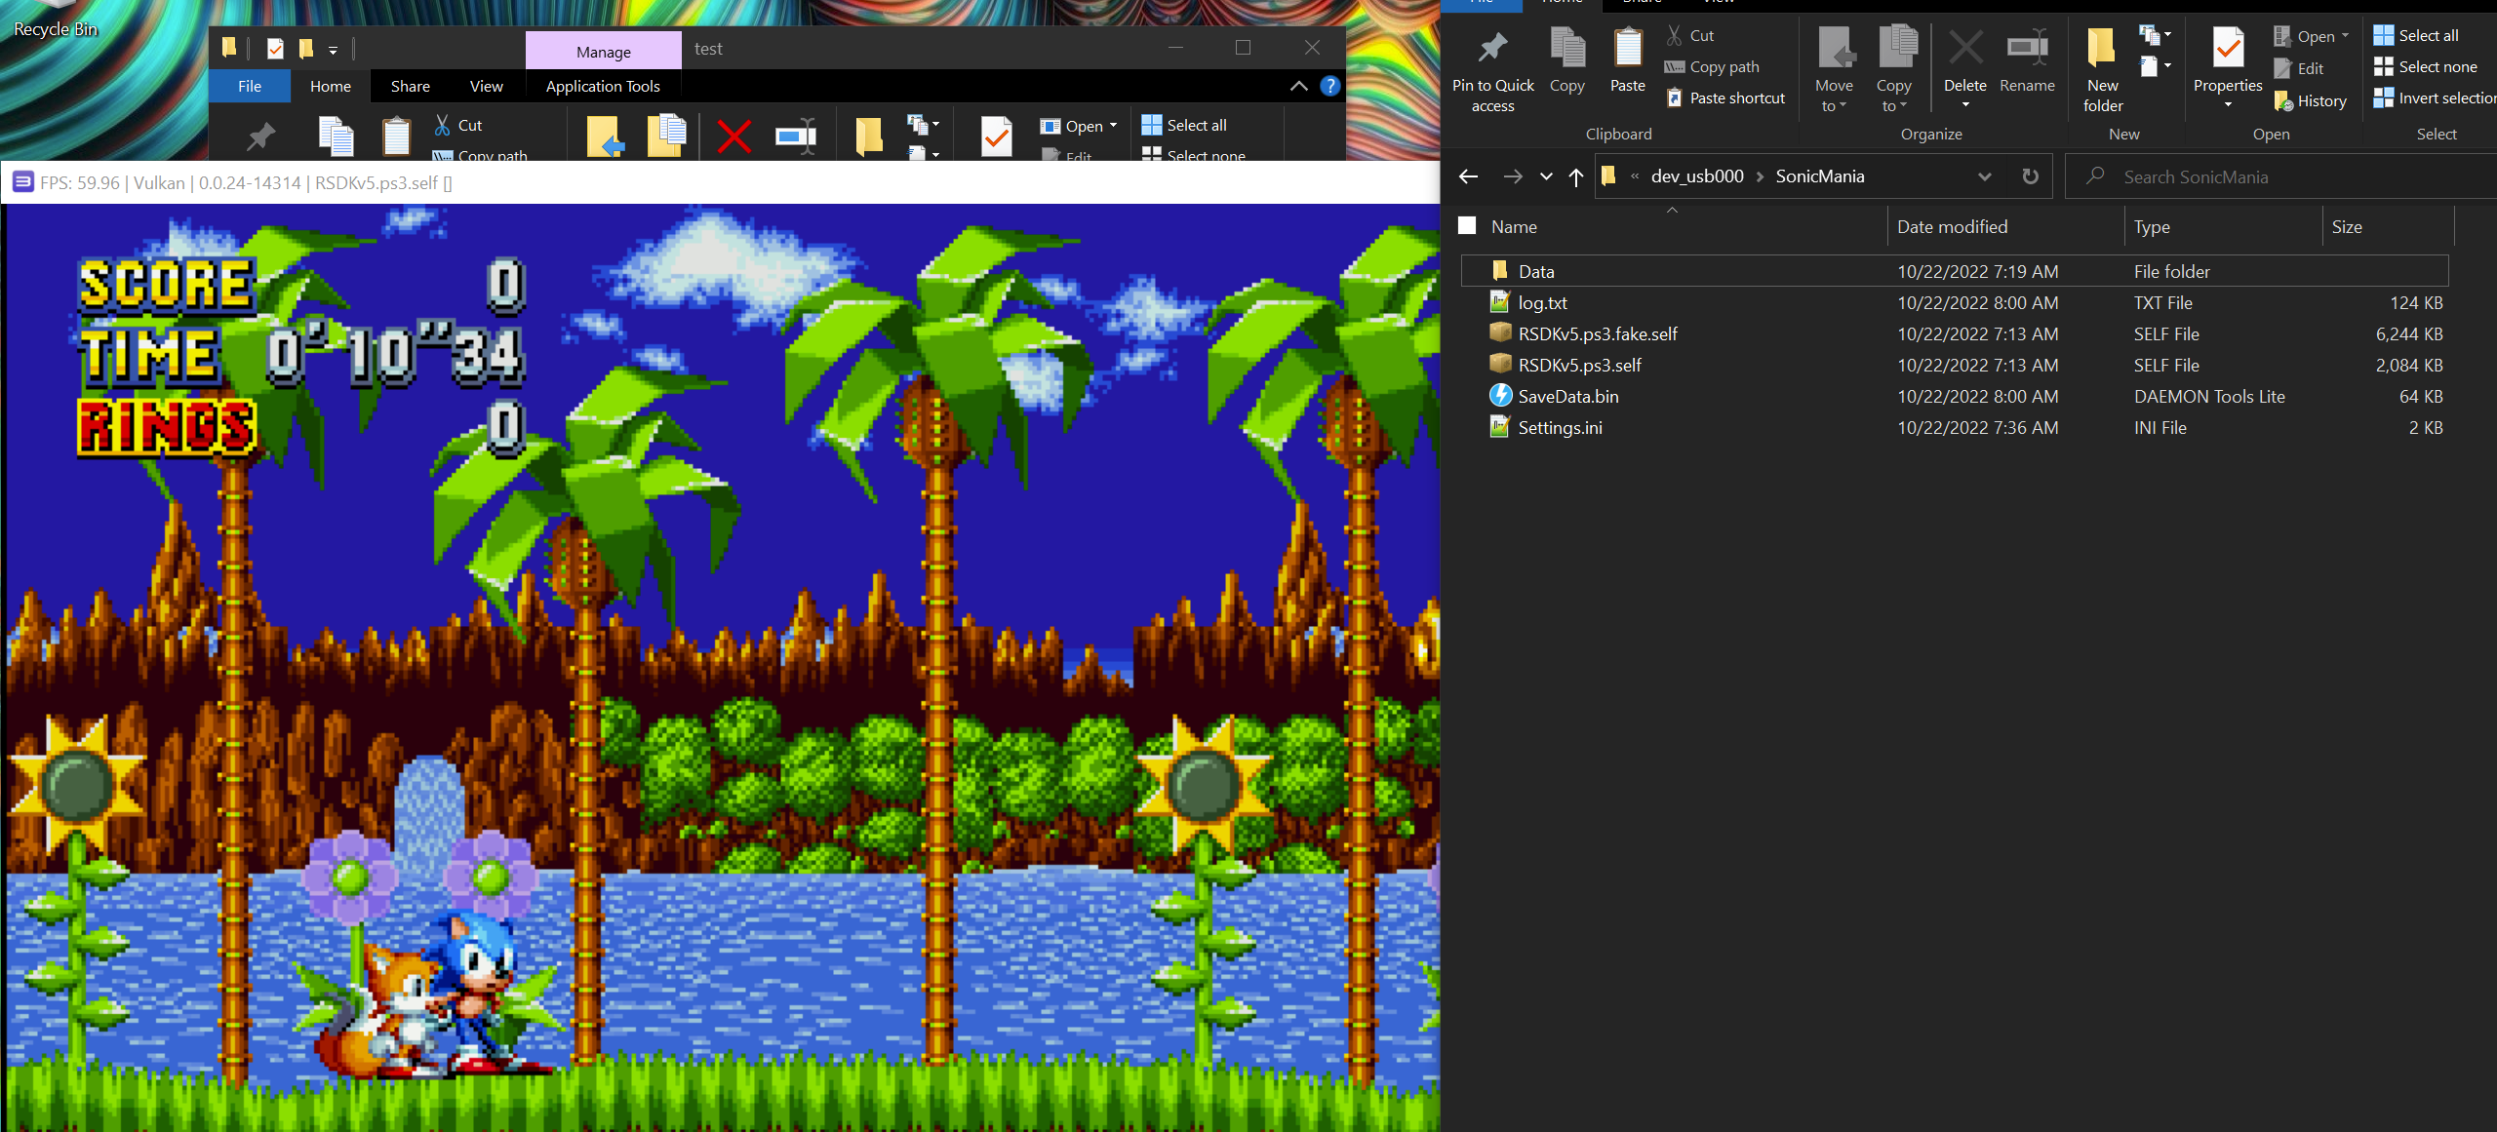This screenshot has height=1132, width=2497.
Task: Click Edit in SonicMania ribbon Open group
Action: pyautogui.click(x=2298, y=68)
